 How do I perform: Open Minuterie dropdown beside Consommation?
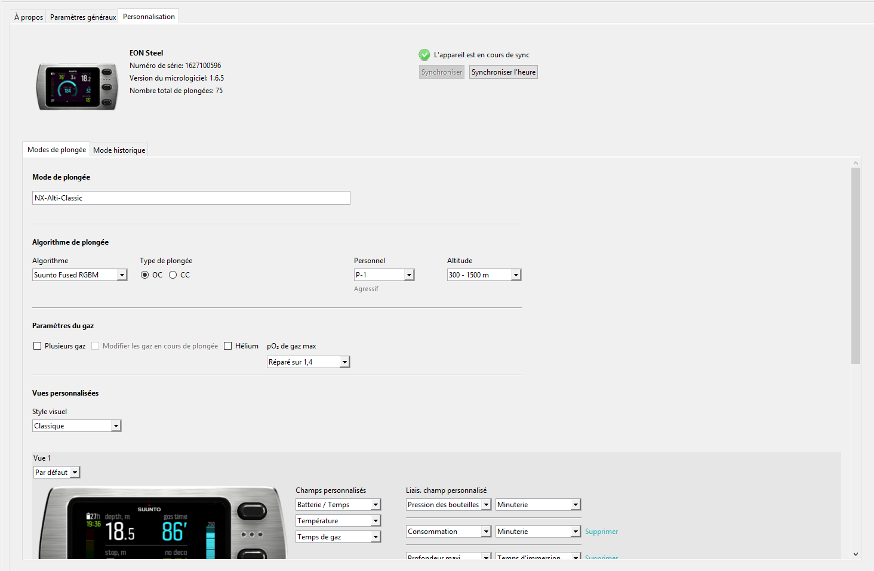coord(538,532)
